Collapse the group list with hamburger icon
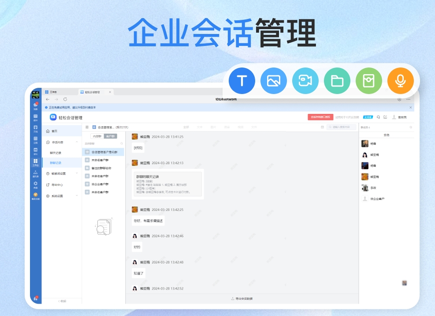 click(x=87, y=127)
